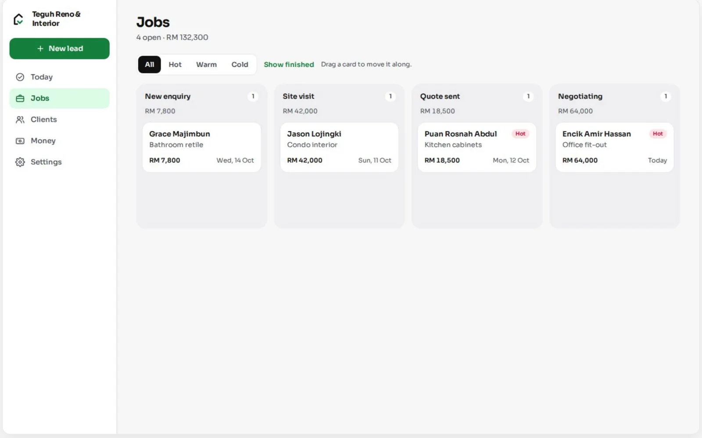Viewport: 702px width, 438px height.
Task: Open the Jobs page in sidebar
Action: click(60, 99)
